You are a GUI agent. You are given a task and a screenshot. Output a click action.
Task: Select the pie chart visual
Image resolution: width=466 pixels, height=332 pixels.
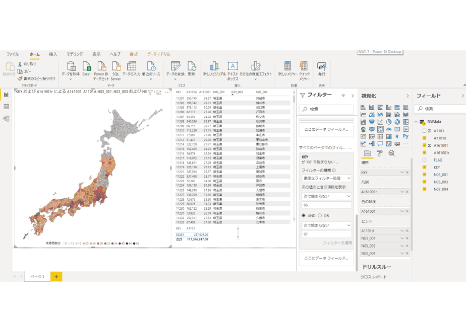point(389,122)
